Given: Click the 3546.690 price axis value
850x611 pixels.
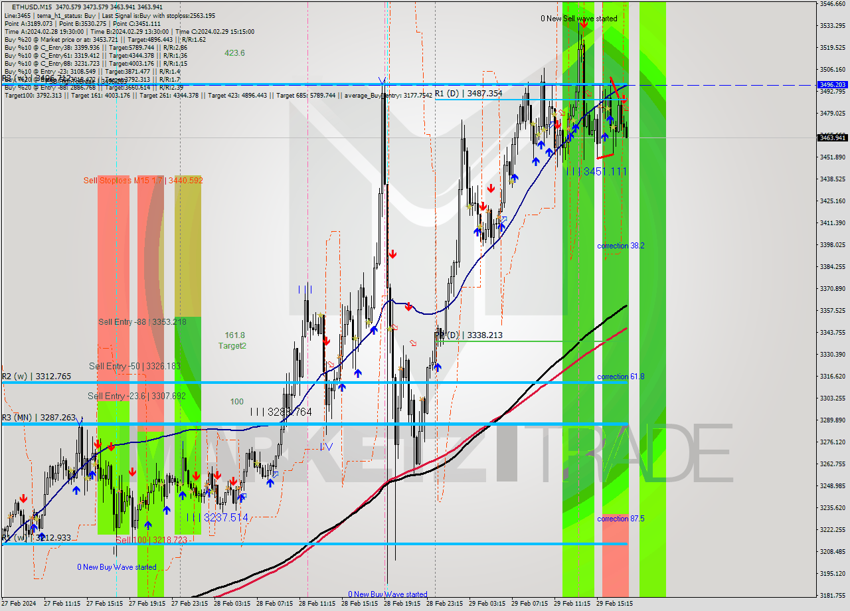Looking at the screenshot, I should coord(832,4).
